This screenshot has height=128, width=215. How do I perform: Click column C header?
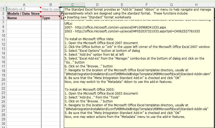click(72, 4)
